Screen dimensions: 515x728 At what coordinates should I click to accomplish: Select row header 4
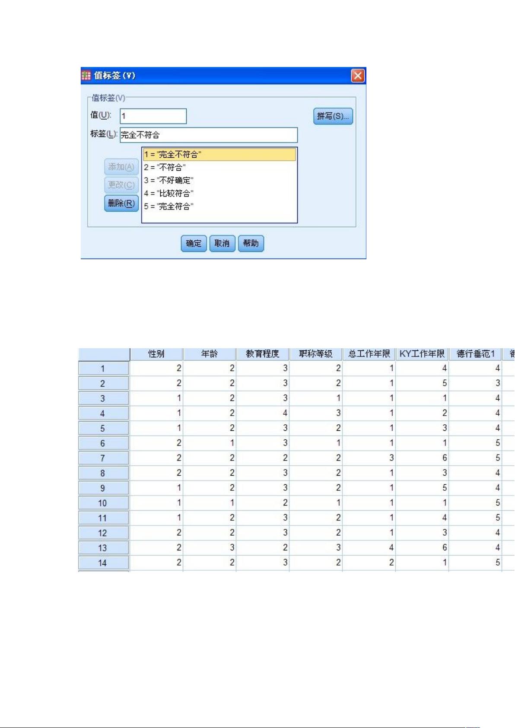tap(103, 413)
